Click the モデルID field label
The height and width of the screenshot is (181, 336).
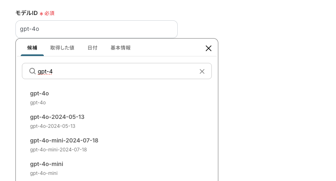26,13
